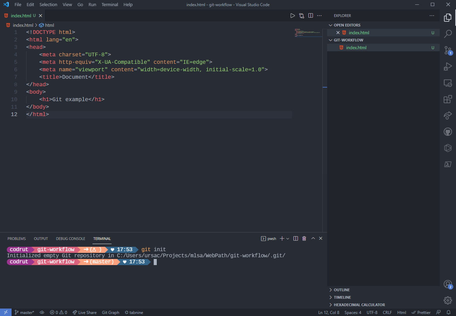Open the File menu
The image size is (456, 316).
(18, 4)
